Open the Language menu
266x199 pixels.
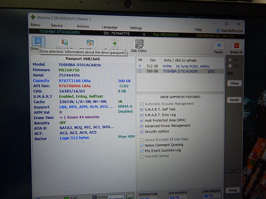tap(110, 27)
